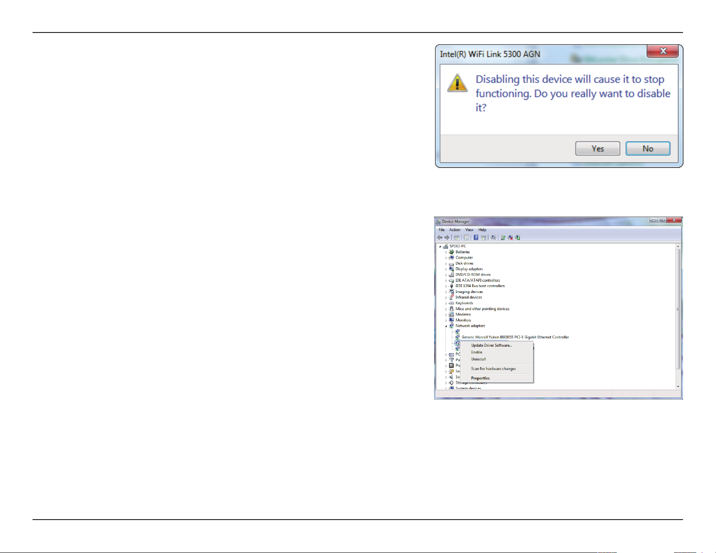Click the blue Help question-mark toolbar icon
This screenshot has height=553, width=716.
pos(476,237)
